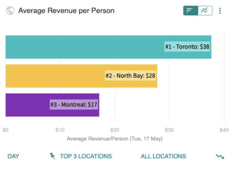Open the ALL LOCATIONS filter
Image resolution: width=234 pixels, height=169 pixels.
[x=163, y=156]
